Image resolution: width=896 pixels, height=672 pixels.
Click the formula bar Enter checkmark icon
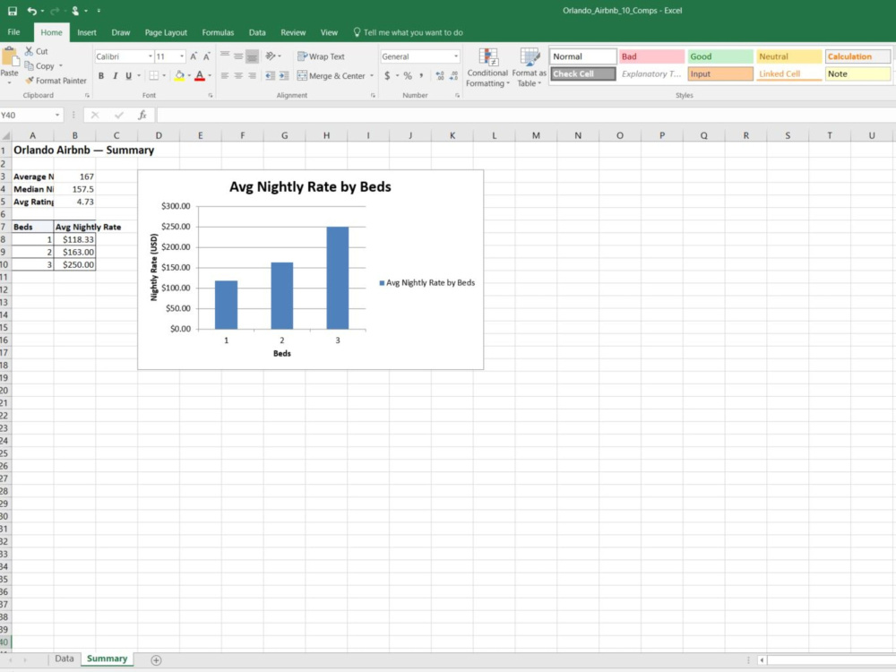point(119,115)
